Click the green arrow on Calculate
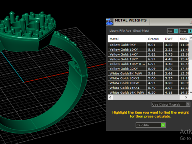The width and height of the screenshot is (192, 144). click(x=163, y=125)
